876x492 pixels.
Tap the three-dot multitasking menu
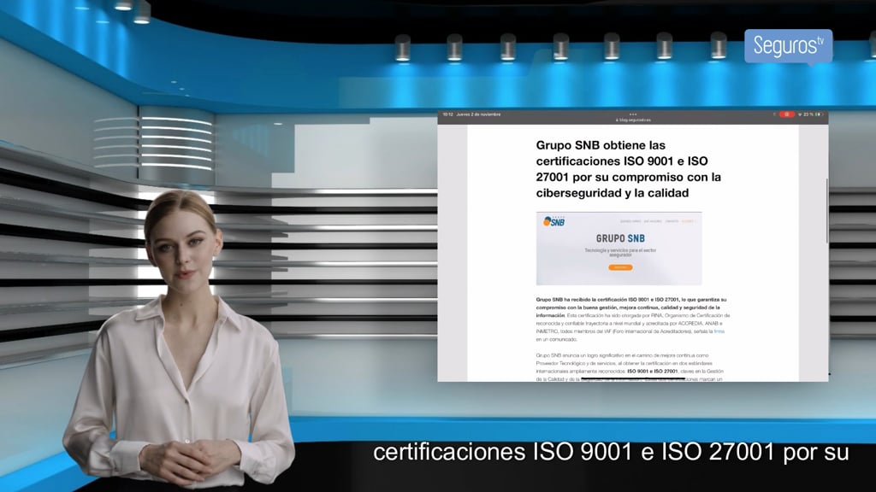coord(633,114)
